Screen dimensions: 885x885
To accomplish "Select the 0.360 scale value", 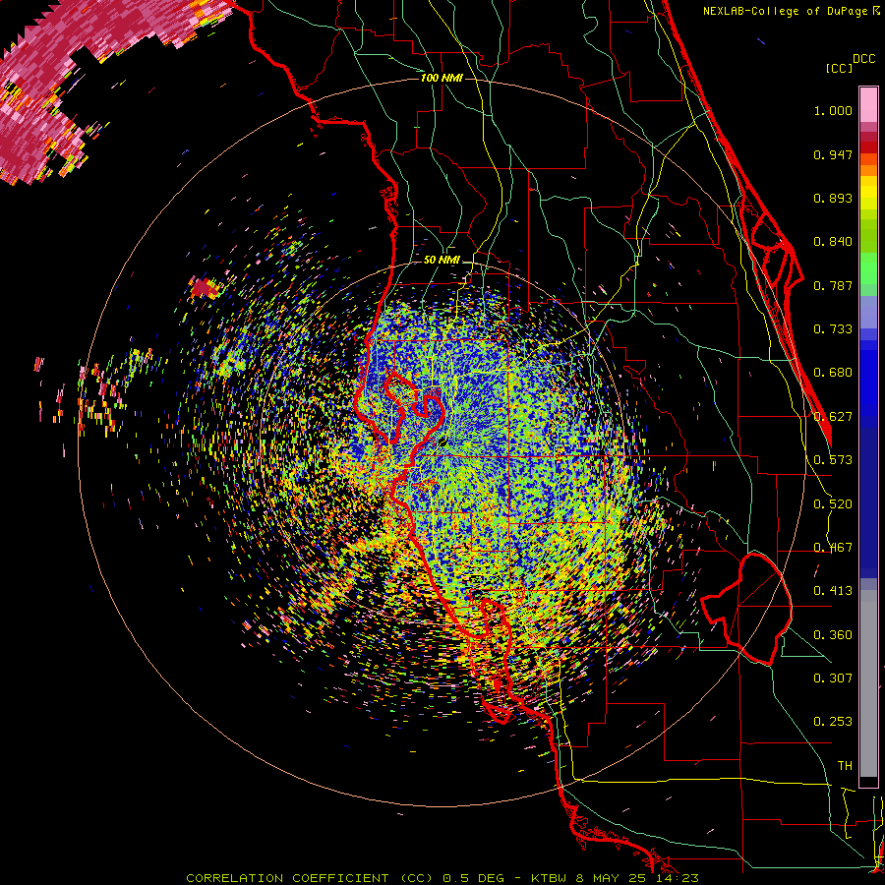I will point(833,635).
